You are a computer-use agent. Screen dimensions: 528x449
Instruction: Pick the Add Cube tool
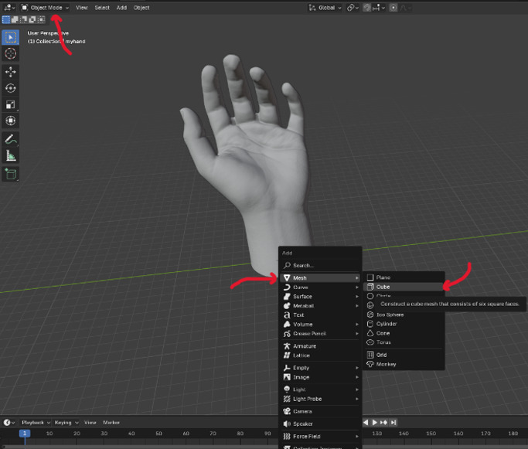click(11, 174)
